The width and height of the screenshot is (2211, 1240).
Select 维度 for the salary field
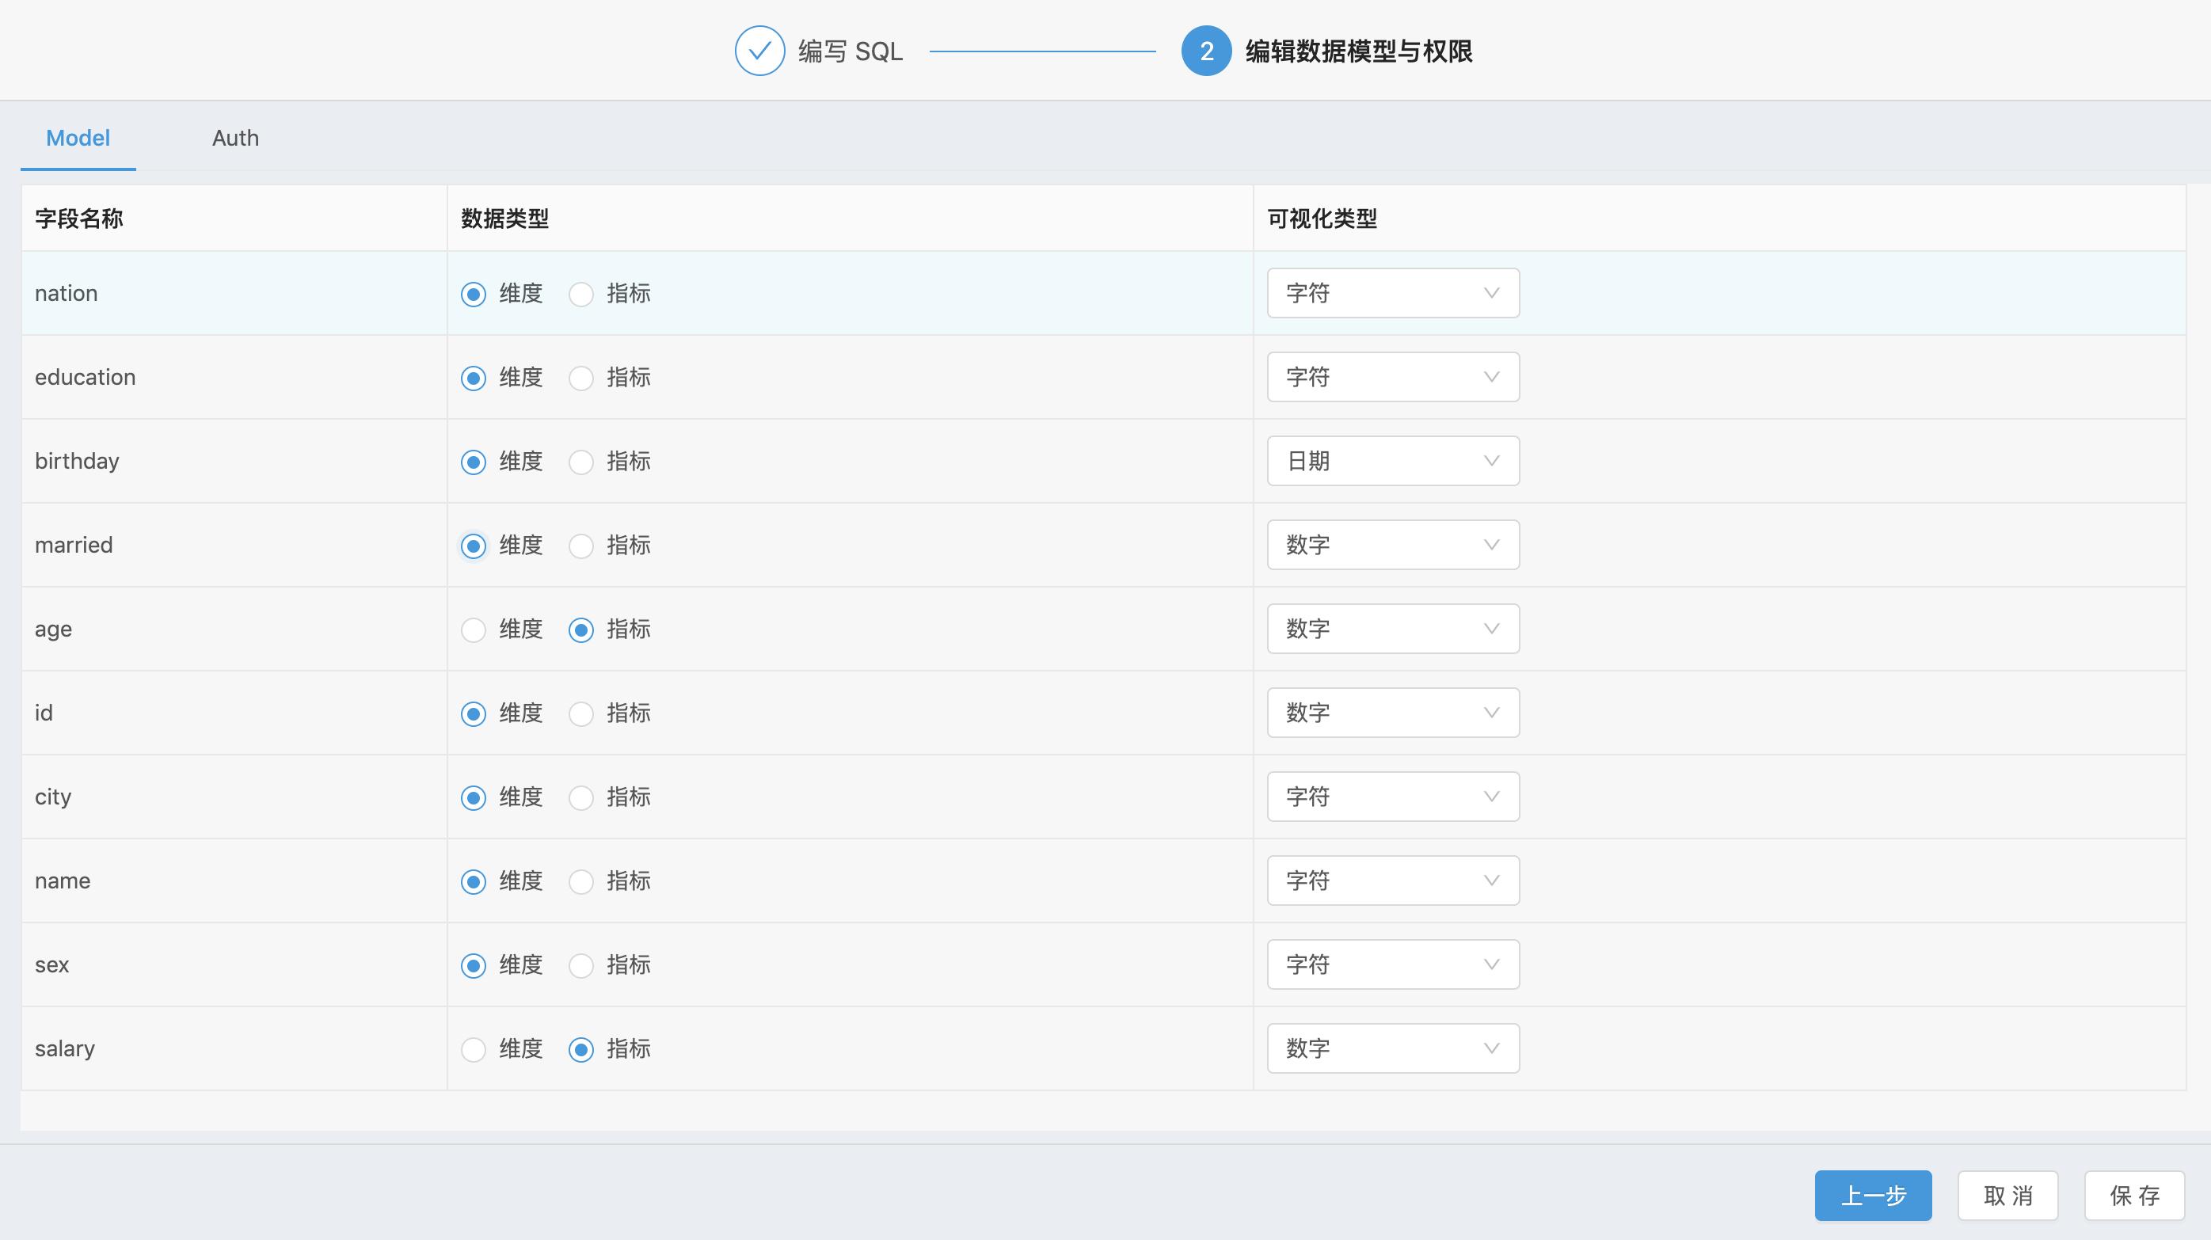pos(473,1048)
